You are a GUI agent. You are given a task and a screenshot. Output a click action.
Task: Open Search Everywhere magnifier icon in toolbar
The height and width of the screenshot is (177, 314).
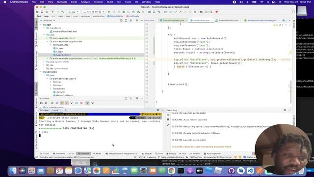(x=211, y=12)
